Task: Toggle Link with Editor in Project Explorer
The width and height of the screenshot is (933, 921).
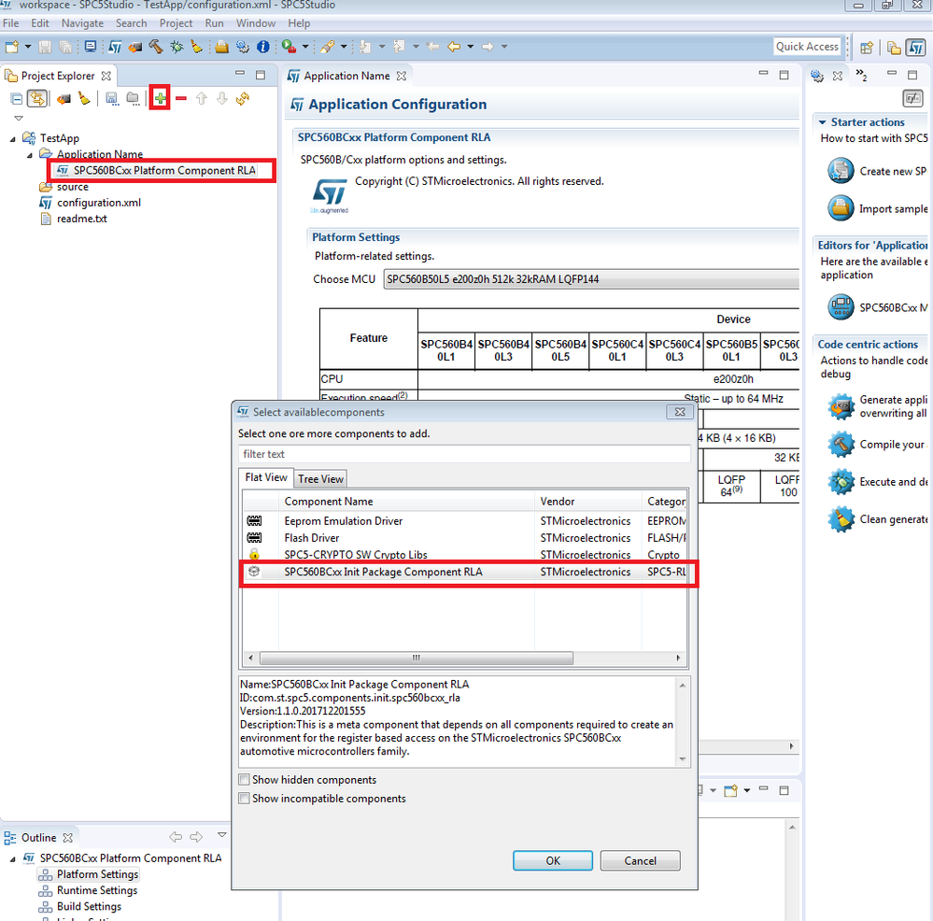Action: pyautogui.click(x=37, y=98)
